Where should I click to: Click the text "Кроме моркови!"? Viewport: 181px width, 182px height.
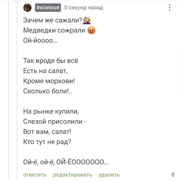[49, 81]
